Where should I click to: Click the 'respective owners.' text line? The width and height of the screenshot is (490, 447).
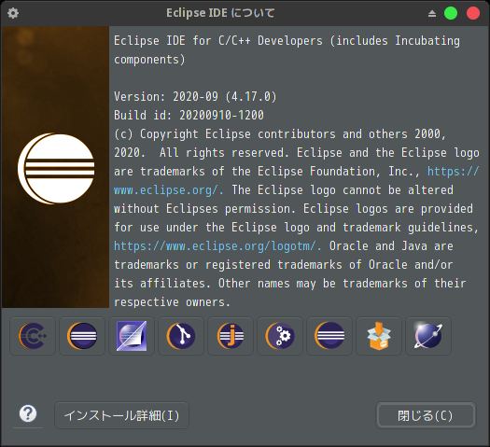(x=172, y=302)
